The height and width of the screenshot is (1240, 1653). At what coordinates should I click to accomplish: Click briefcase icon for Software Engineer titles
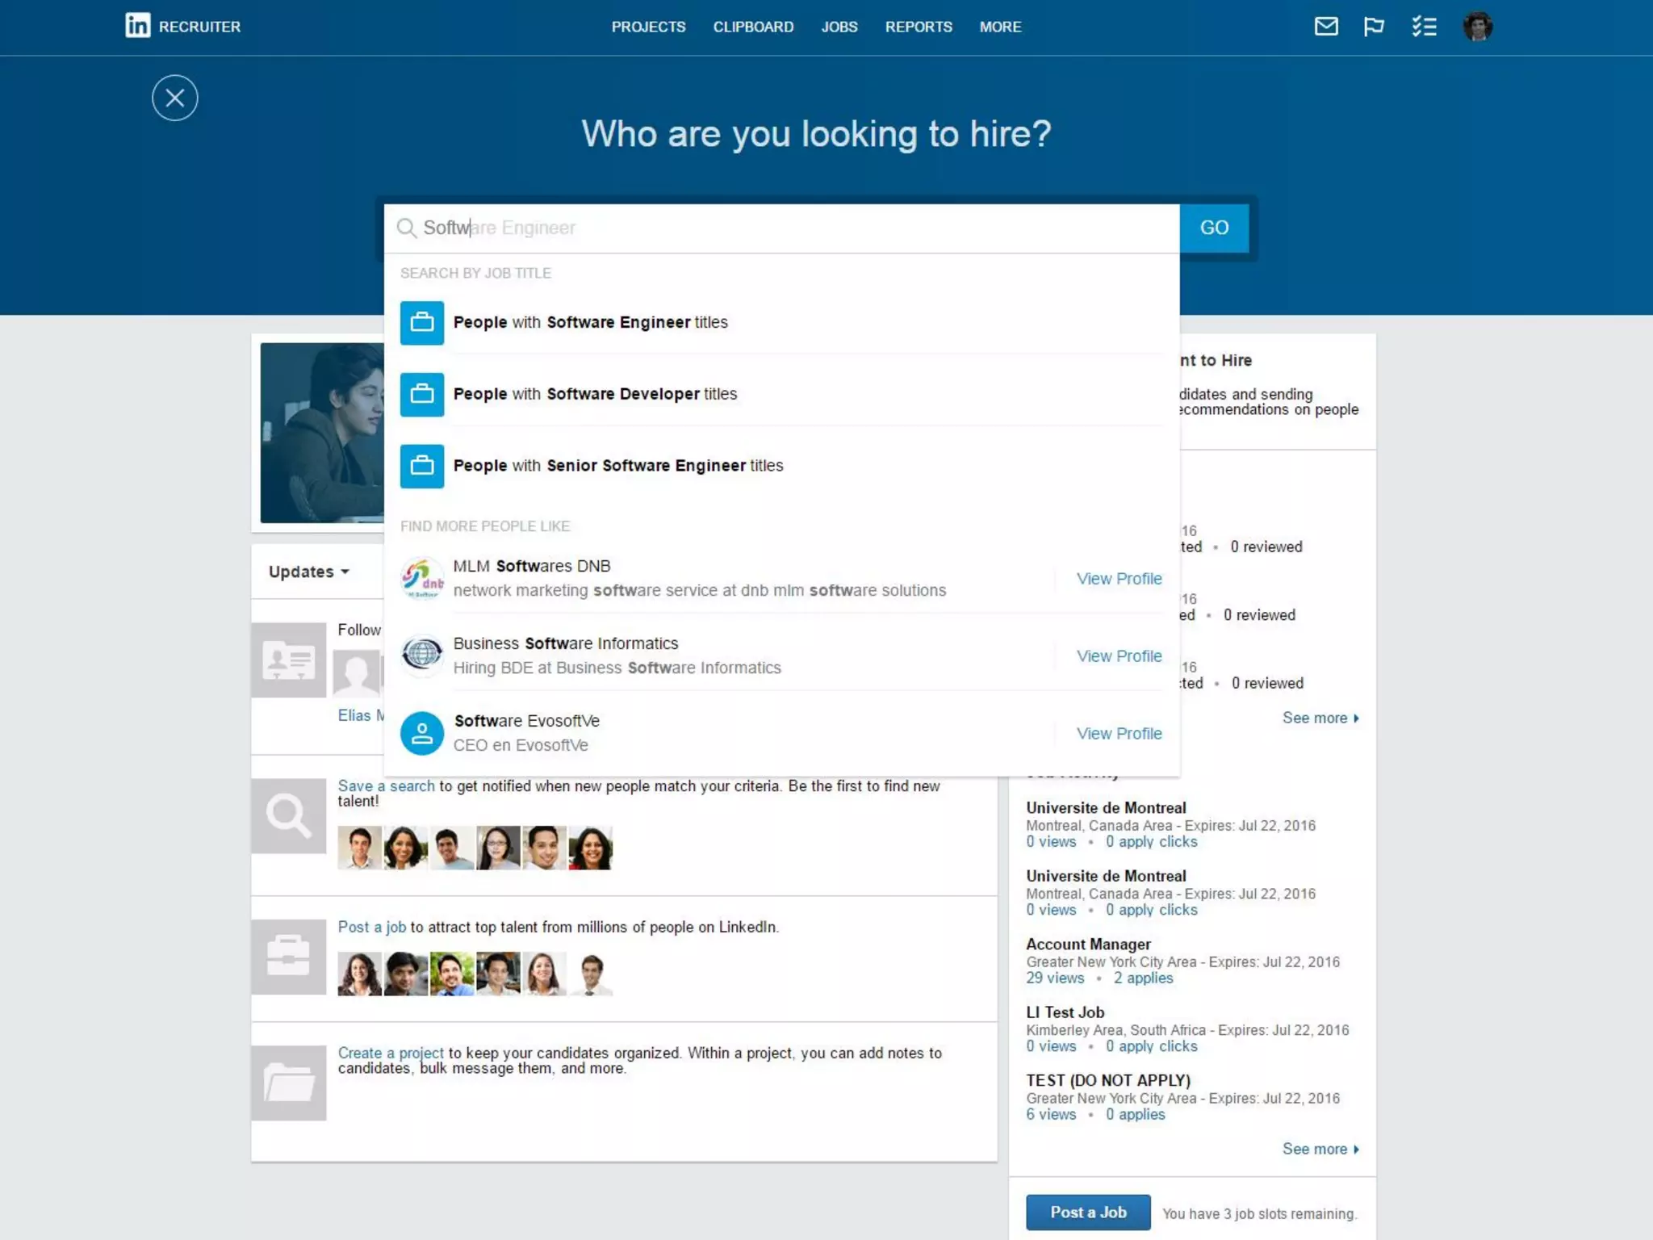422,323
